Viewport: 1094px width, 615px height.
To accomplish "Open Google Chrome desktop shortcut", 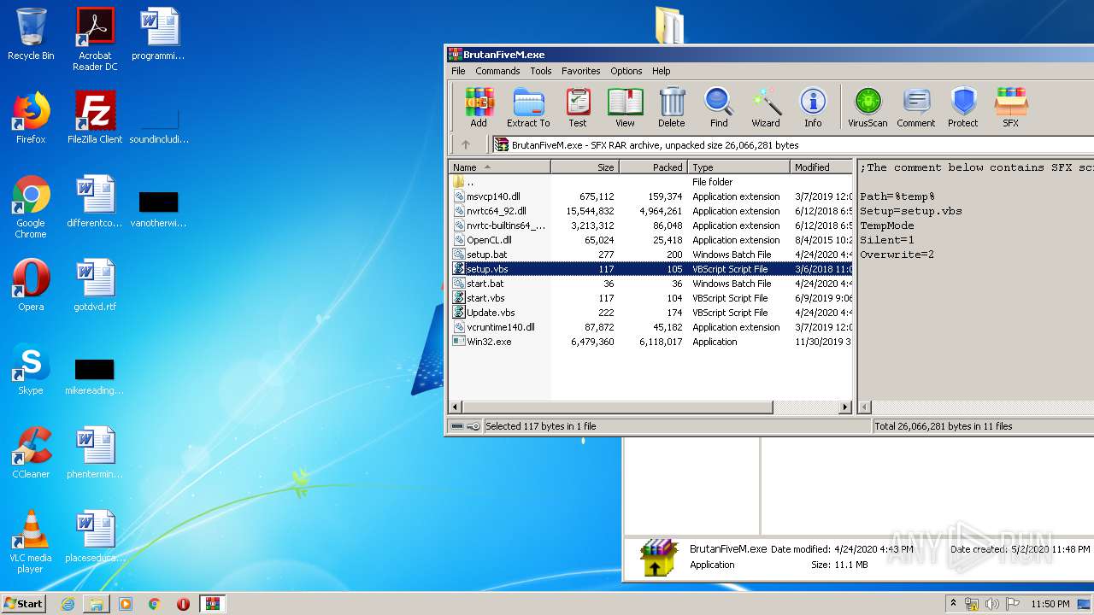I will (31, 207).
